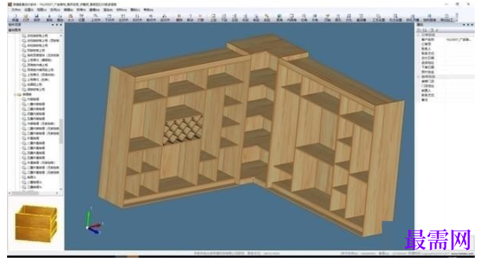Click the XYZ axis gizmo in viewport
Viewport: 484px width, 262px height.
pyautogui.click(x=94, y=221)
